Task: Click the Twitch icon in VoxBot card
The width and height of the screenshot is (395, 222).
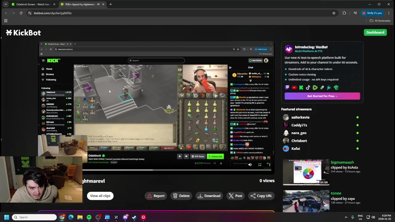Action: 287,88
